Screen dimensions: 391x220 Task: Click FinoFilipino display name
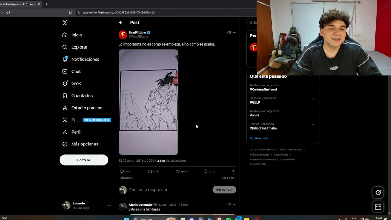point(137,32)
